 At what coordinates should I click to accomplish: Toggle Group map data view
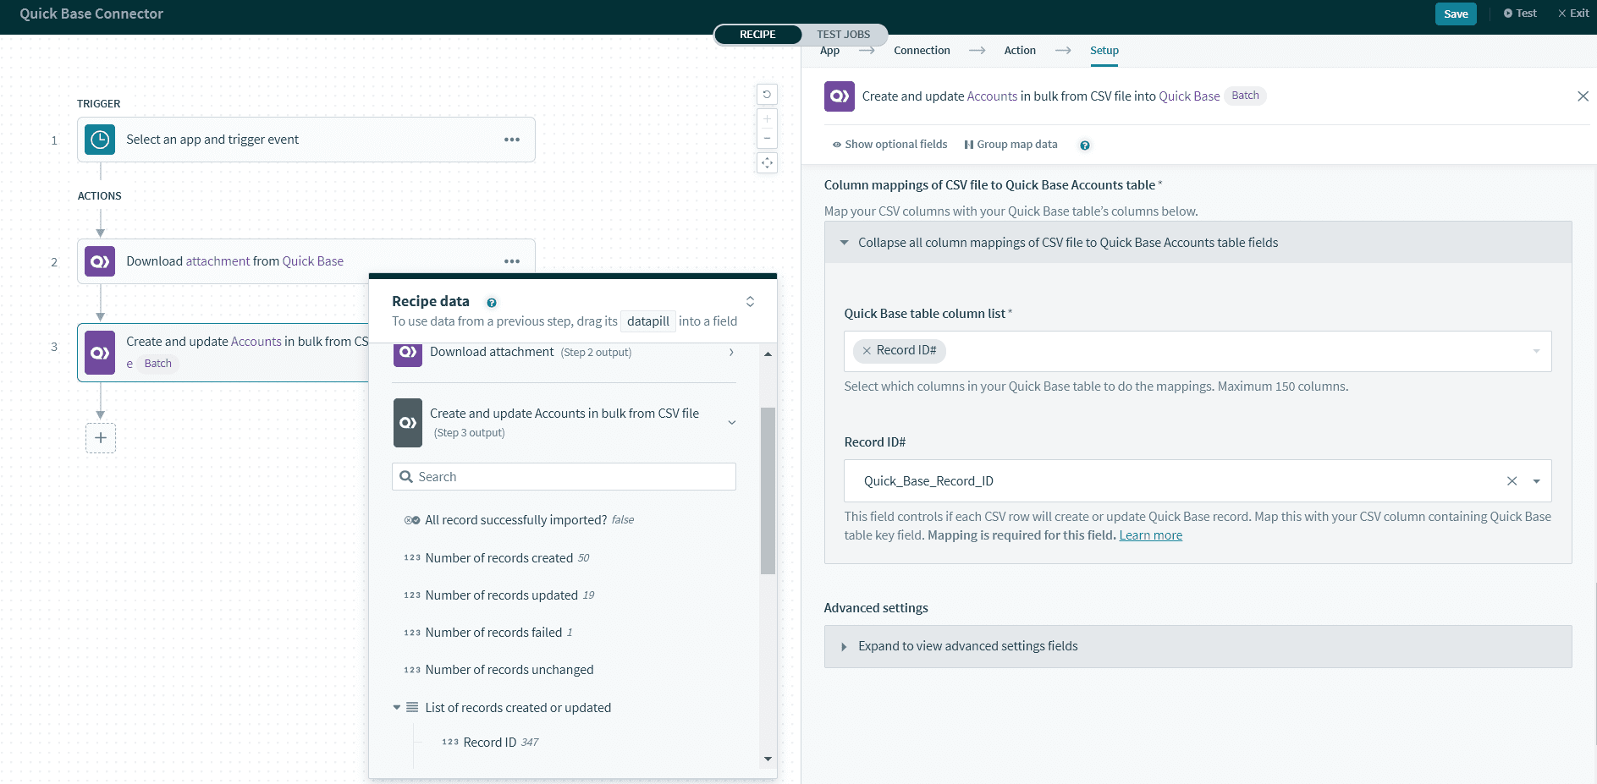1011,145
